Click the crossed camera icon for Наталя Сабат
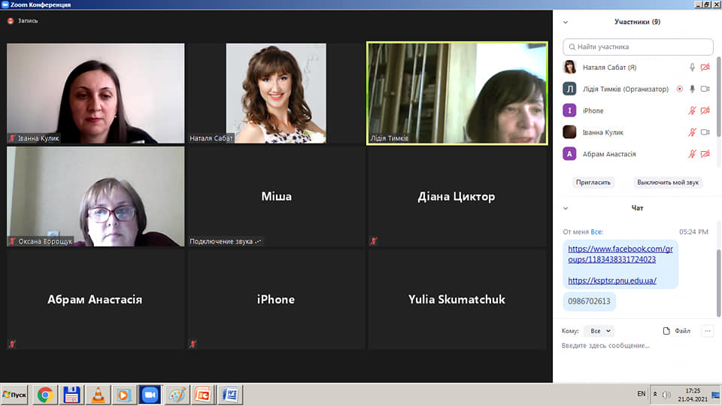The image size is (722, 406). pyautogui.click(x=705, y=67)
